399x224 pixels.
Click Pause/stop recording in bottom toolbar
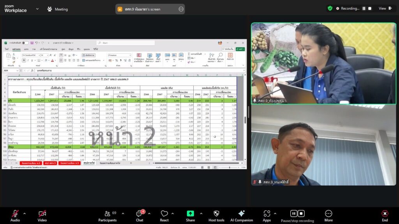click(297, 213)
